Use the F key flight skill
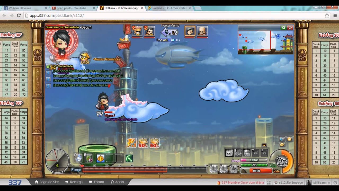Screen dimensions: 339x191 point(79,158)
